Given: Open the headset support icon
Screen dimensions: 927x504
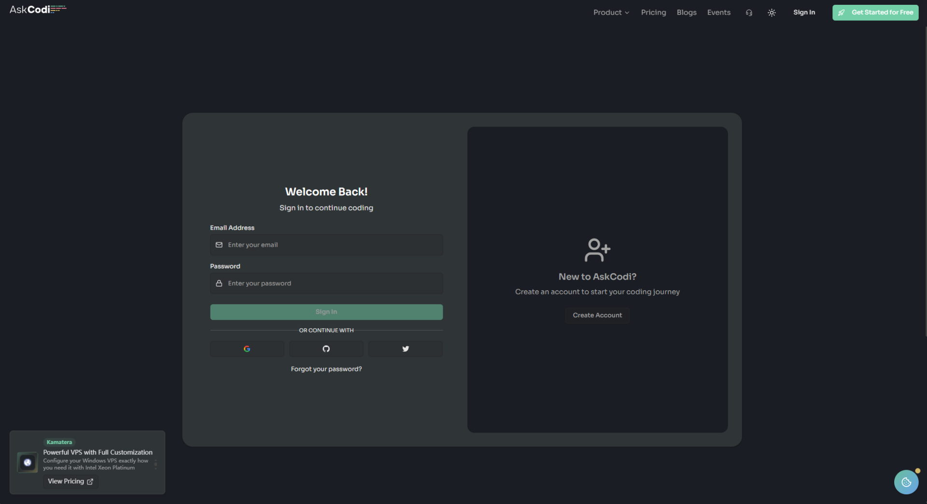Looking at the screenshot, I should click(749, 13).
